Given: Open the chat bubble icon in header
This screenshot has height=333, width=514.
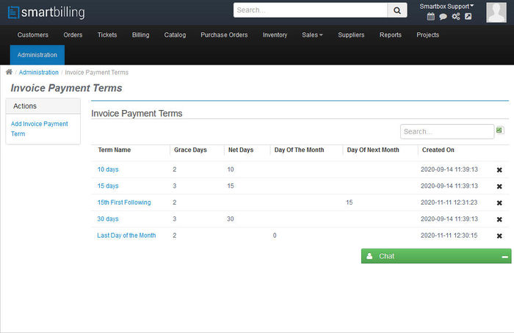Looking at the screenshot, I should (x=443, y=16).
